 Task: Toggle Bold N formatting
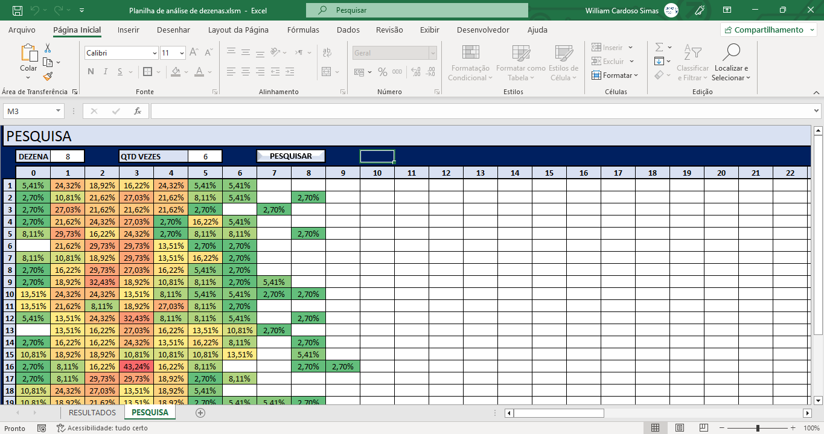point(91,72)
